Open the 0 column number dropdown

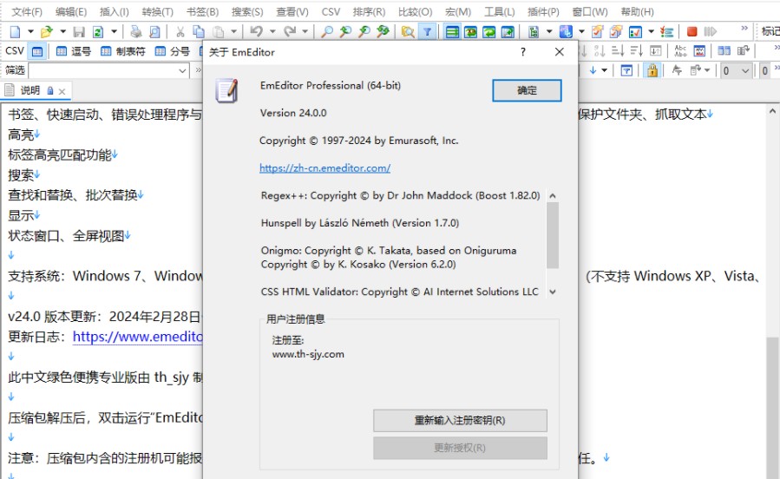[745, 70]
